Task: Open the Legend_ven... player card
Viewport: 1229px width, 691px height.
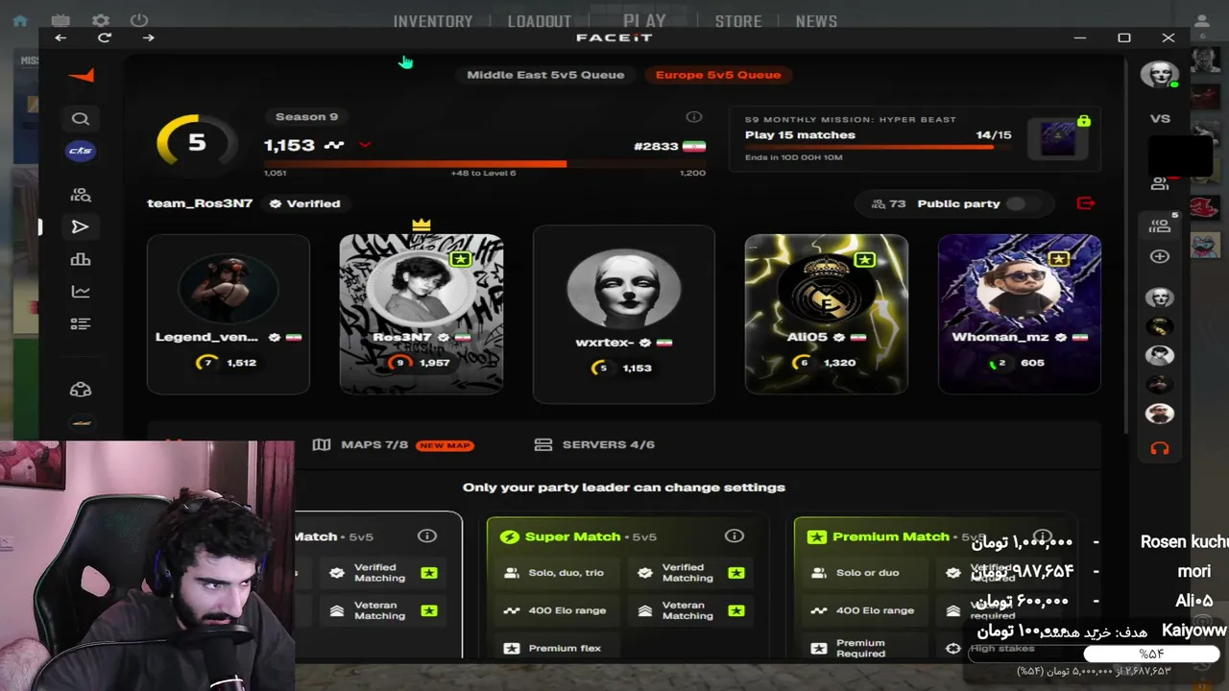Action: click(229, 314)
